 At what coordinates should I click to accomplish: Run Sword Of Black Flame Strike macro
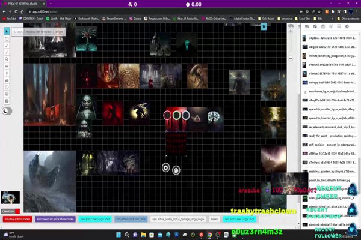(x=55, y=220)
